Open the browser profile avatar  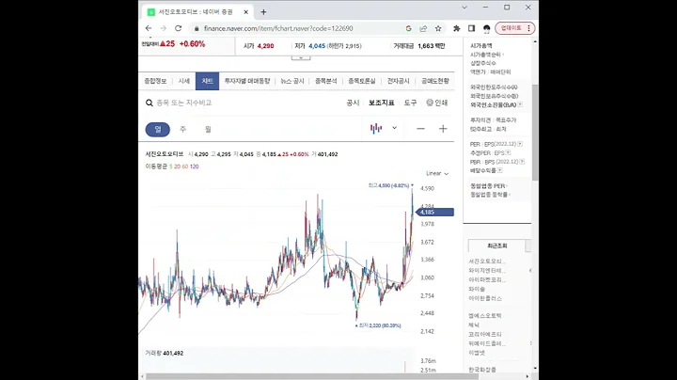coord(487,28)
